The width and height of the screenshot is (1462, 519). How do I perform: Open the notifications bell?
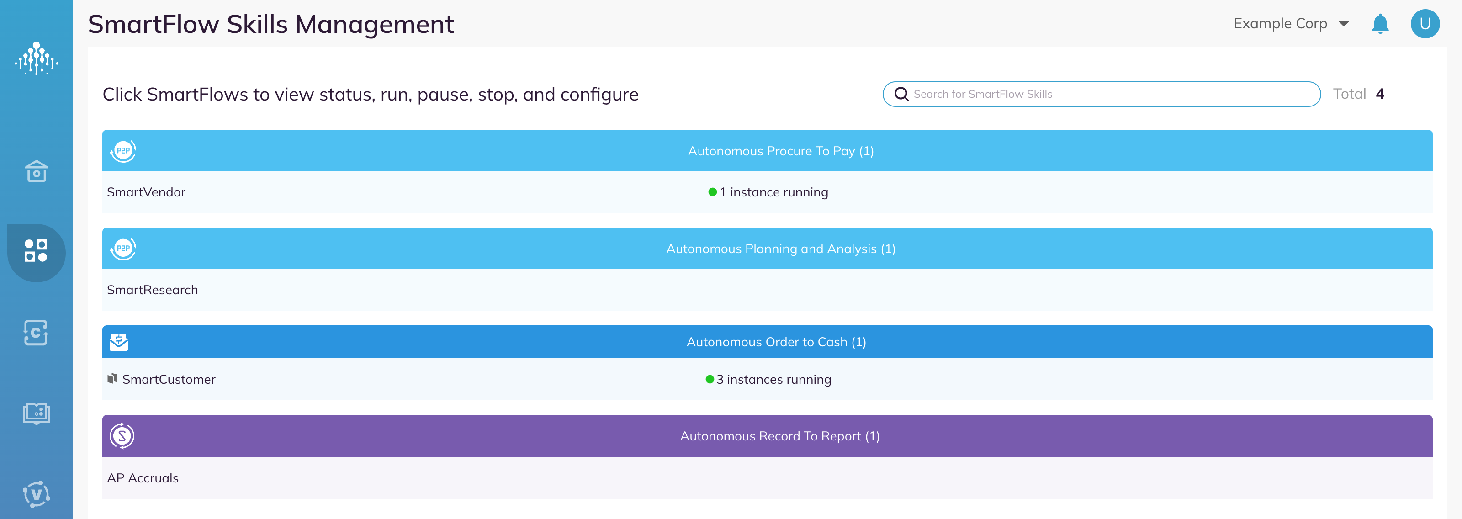(1380, 24)
